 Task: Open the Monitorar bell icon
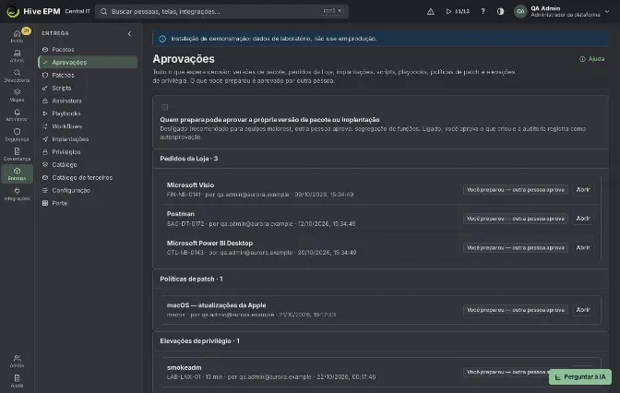tap(17, 114)
